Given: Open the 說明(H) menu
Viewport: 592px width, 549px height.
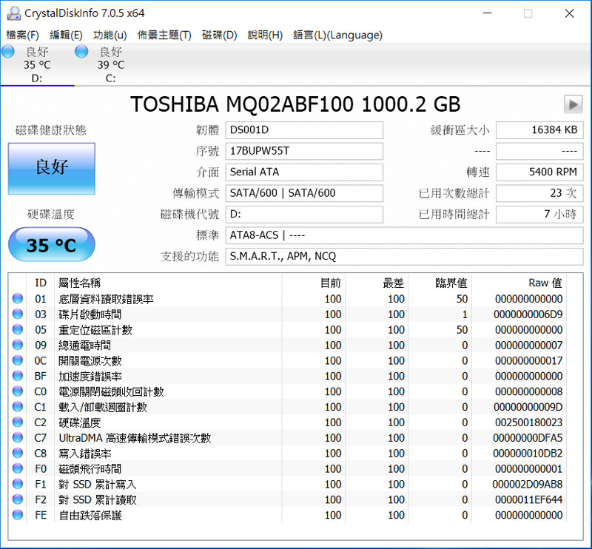Looking at the screenshot, I should 265,35.
